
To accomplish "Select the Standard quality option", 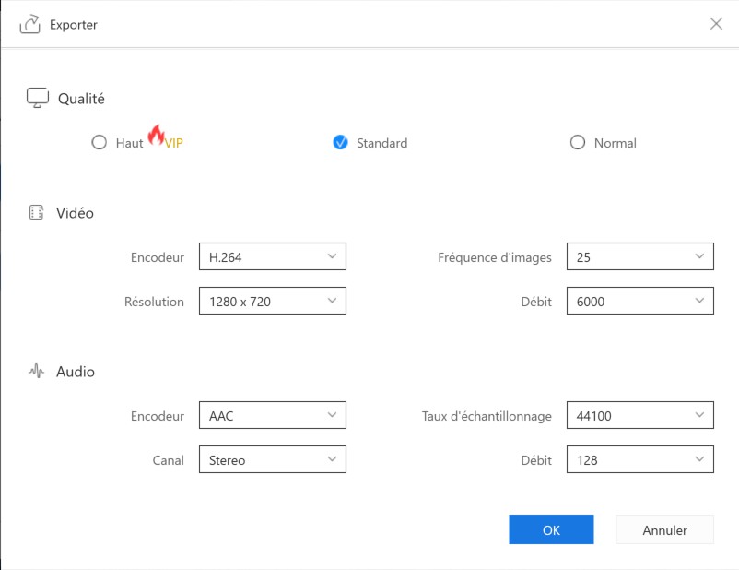I will (x=341, y=143).
